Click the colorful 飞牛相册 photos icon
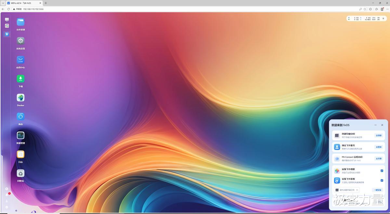The height and width of the screenshot is (214, 390). click(337, 171)
